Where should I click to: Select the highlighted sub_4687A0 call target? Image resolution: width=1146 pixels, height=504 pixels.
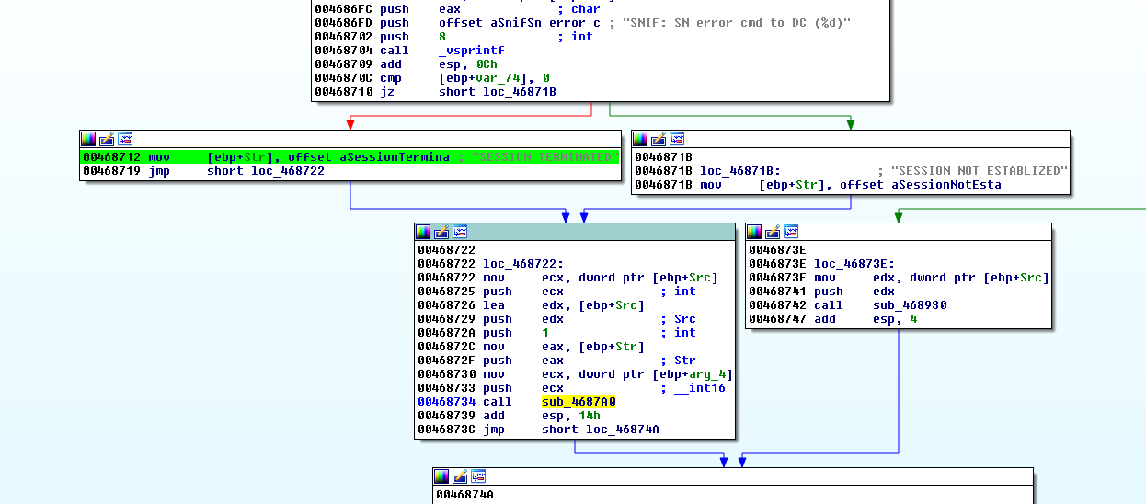coord(579,402)
